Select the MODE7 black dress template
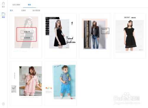This screenshot has height=108, width=148. [x=130, y=36]
